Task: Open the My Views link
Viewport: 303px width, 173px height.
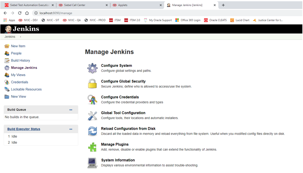Action: tap(18, 75)
